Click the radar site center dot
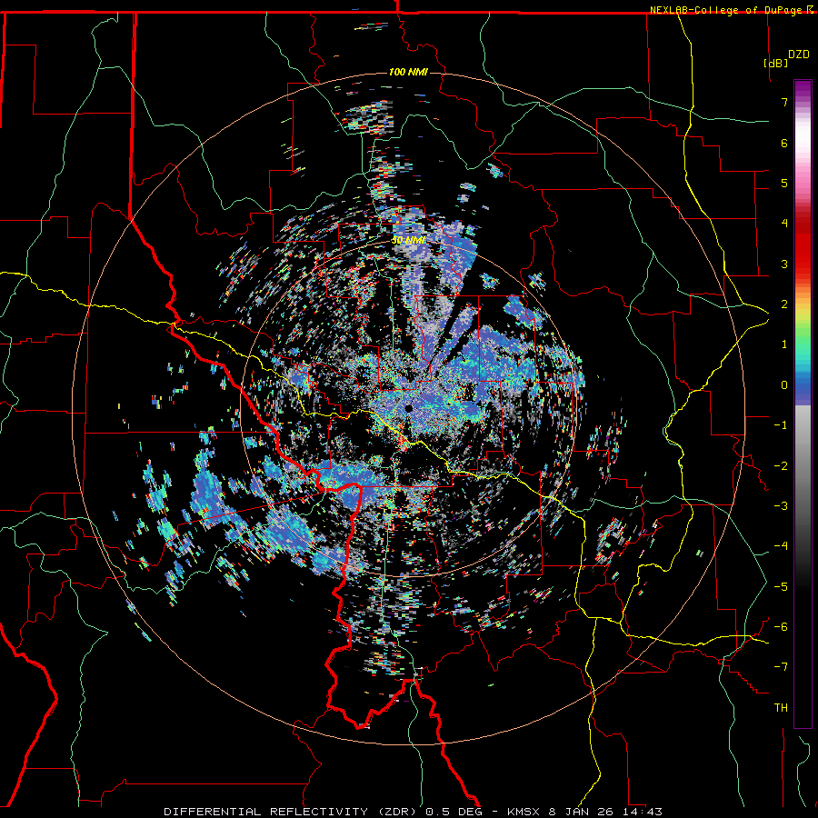This screenshot has height=818, width=818. click(408, 408)
